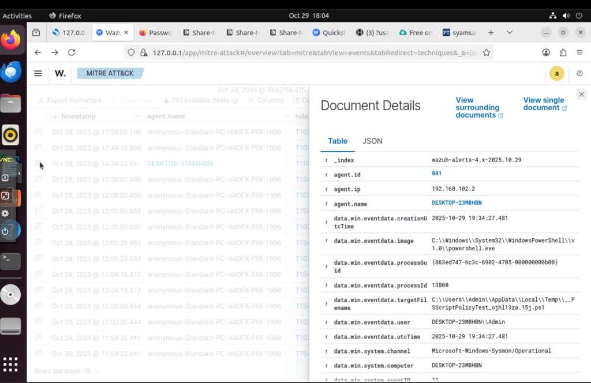This screenshot has height=383, width=591.
Task: Click the View single document link
Action: [x=543, y=103]
